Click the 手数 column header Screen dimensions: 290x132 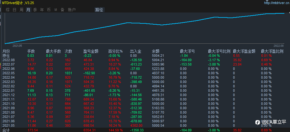coord(31,51)
